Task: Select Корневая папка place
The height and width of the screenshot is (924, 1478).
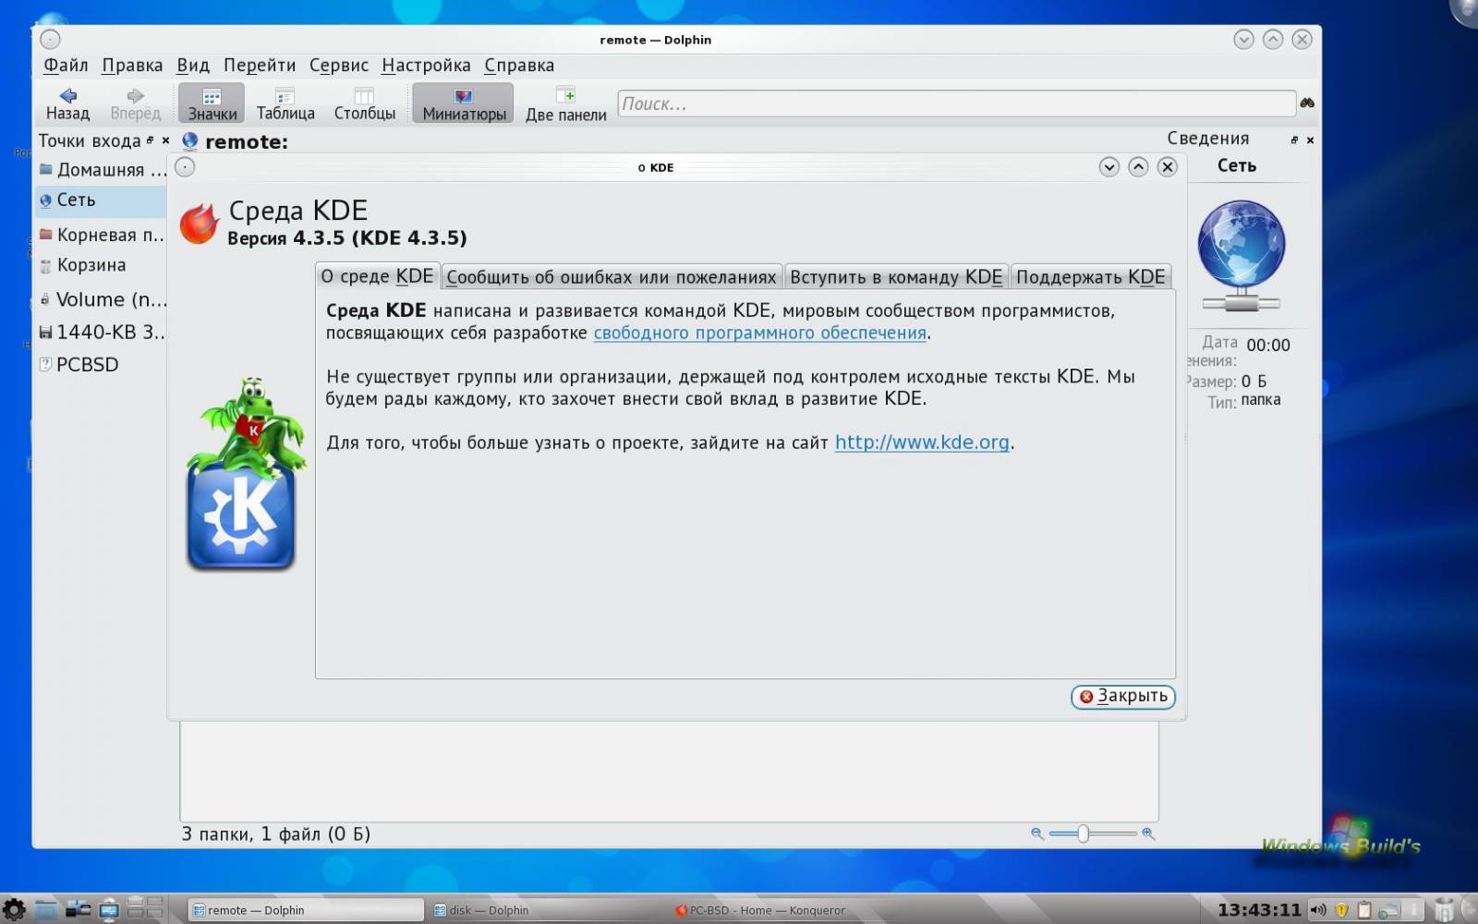Action: tap(102, 235)
